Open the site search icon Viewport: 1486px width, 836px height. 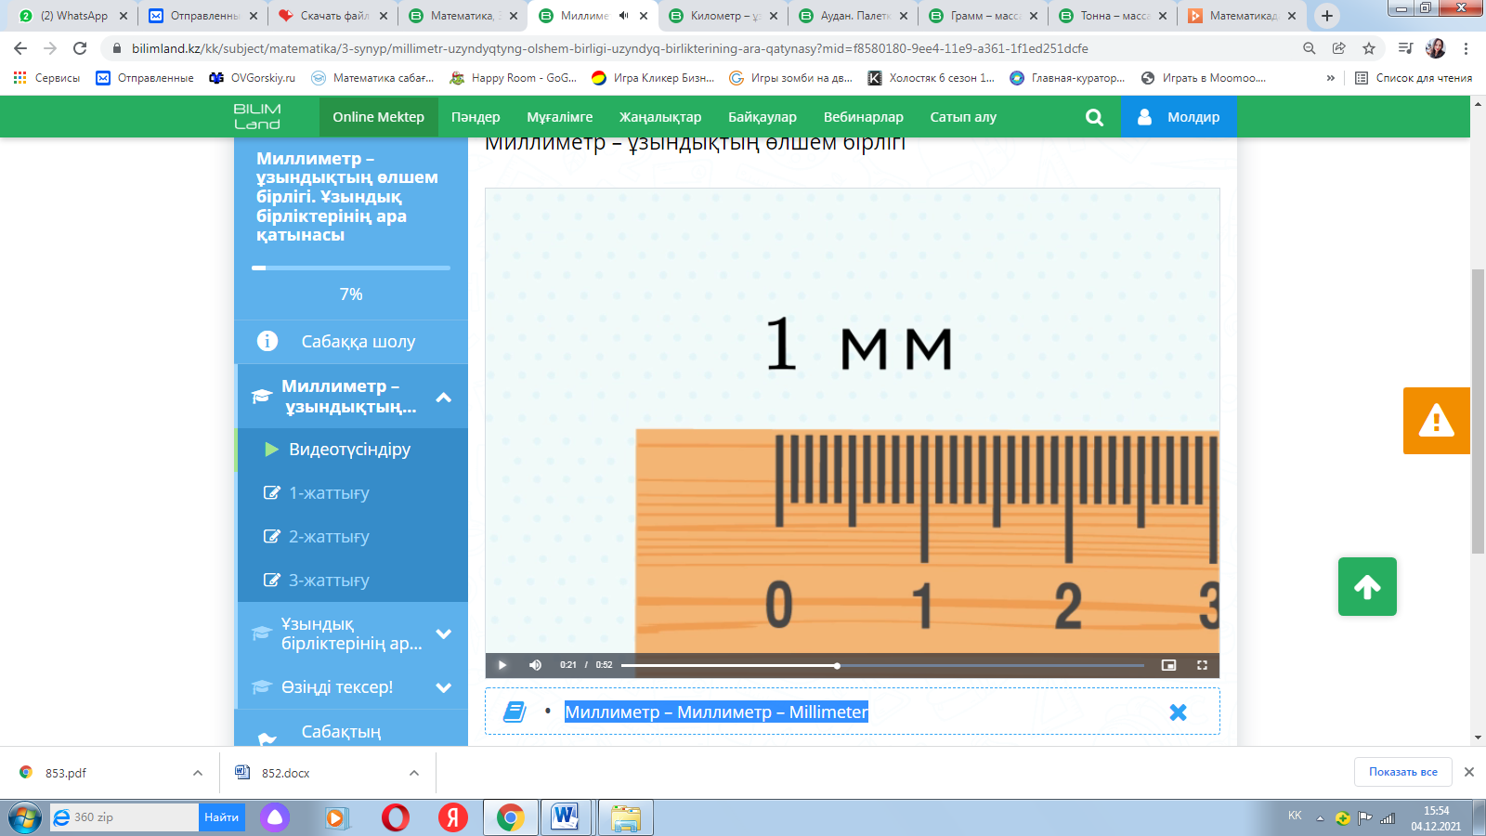(1095, 117)
